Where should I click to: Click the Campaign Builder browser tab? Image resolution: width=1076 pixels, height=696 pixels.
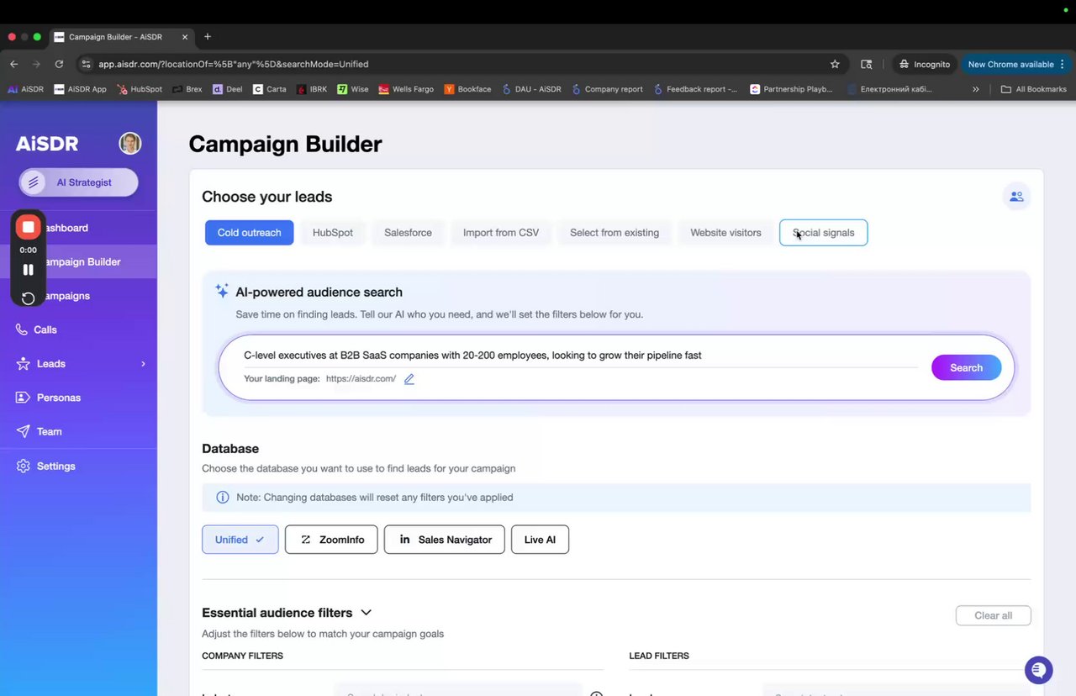(x=122, y=36)
